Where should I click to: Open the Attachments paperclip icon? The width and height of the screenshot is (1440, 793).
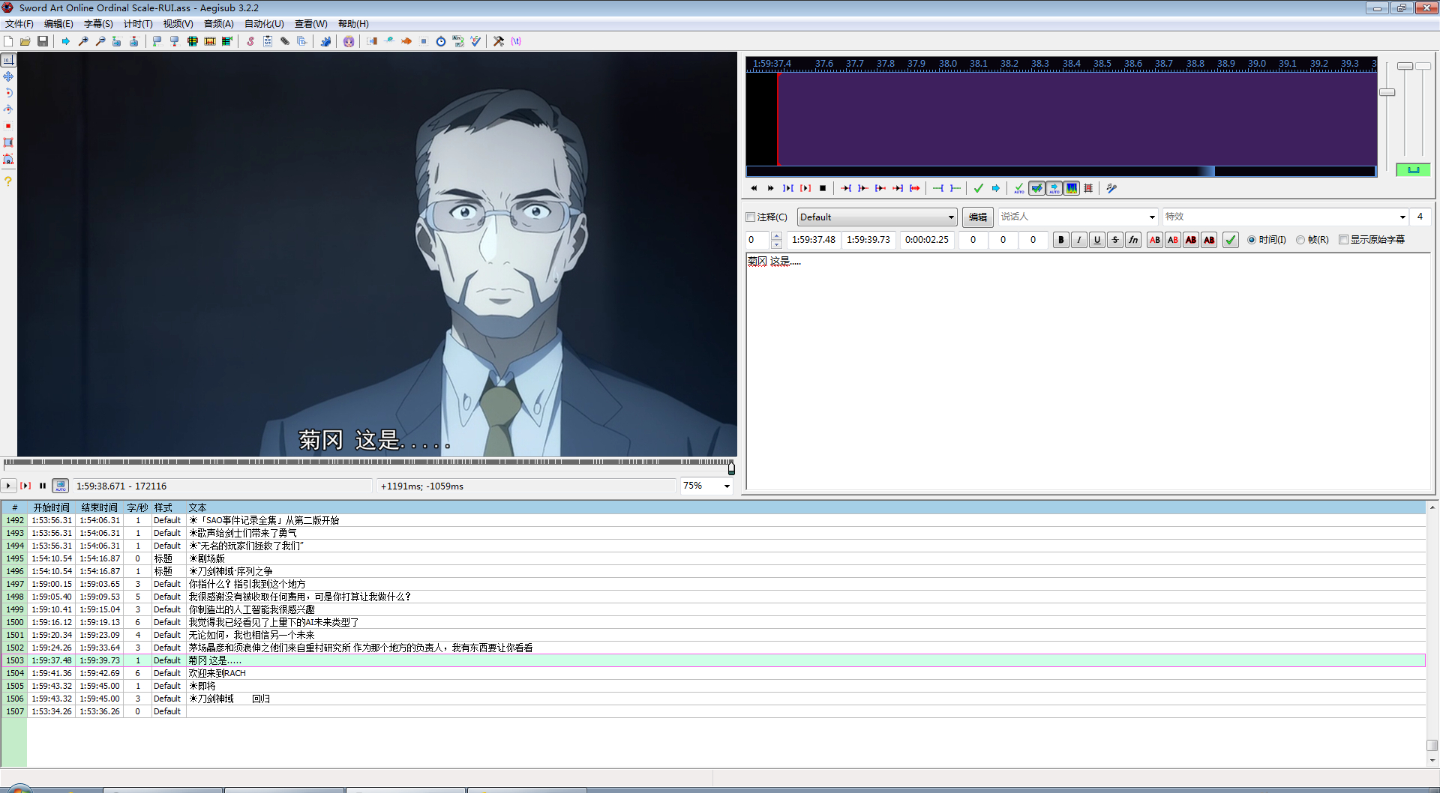tap(285, 41)
